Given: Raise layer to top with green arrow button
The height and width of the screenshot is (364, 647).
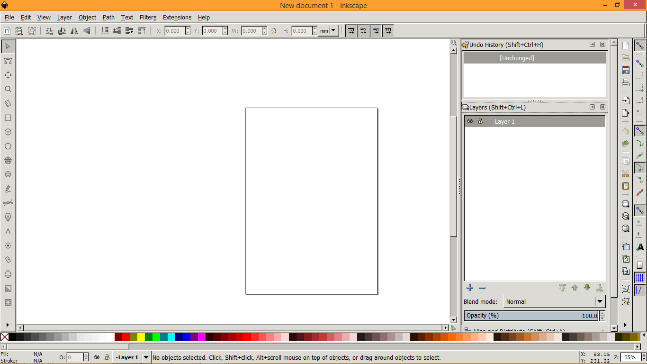Looking at the screenshot, I should tap(562, 288).
